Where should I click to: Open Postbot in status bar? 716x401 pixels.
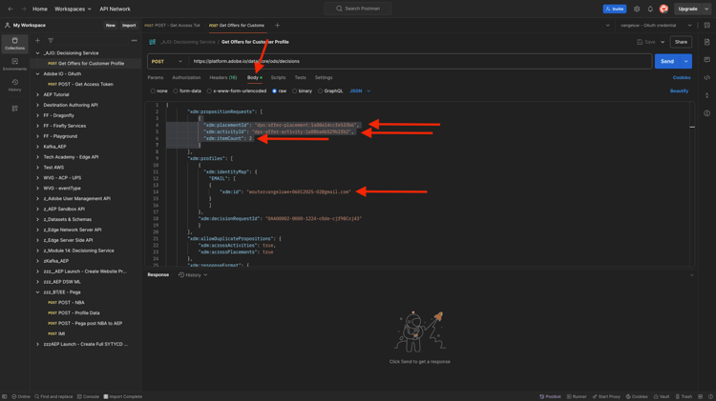point(550,396)
